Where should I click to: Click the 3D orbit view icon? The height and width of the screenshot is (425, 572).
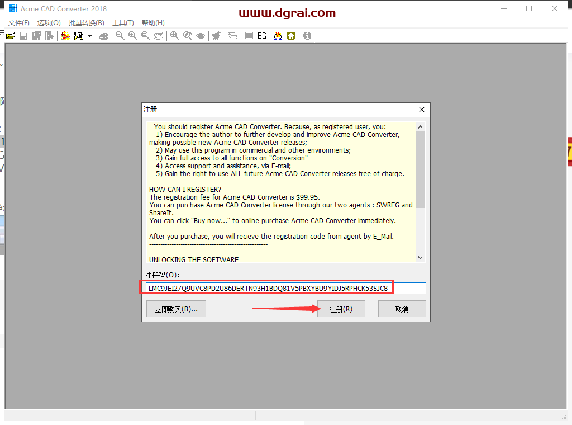(x=201, y=36)
